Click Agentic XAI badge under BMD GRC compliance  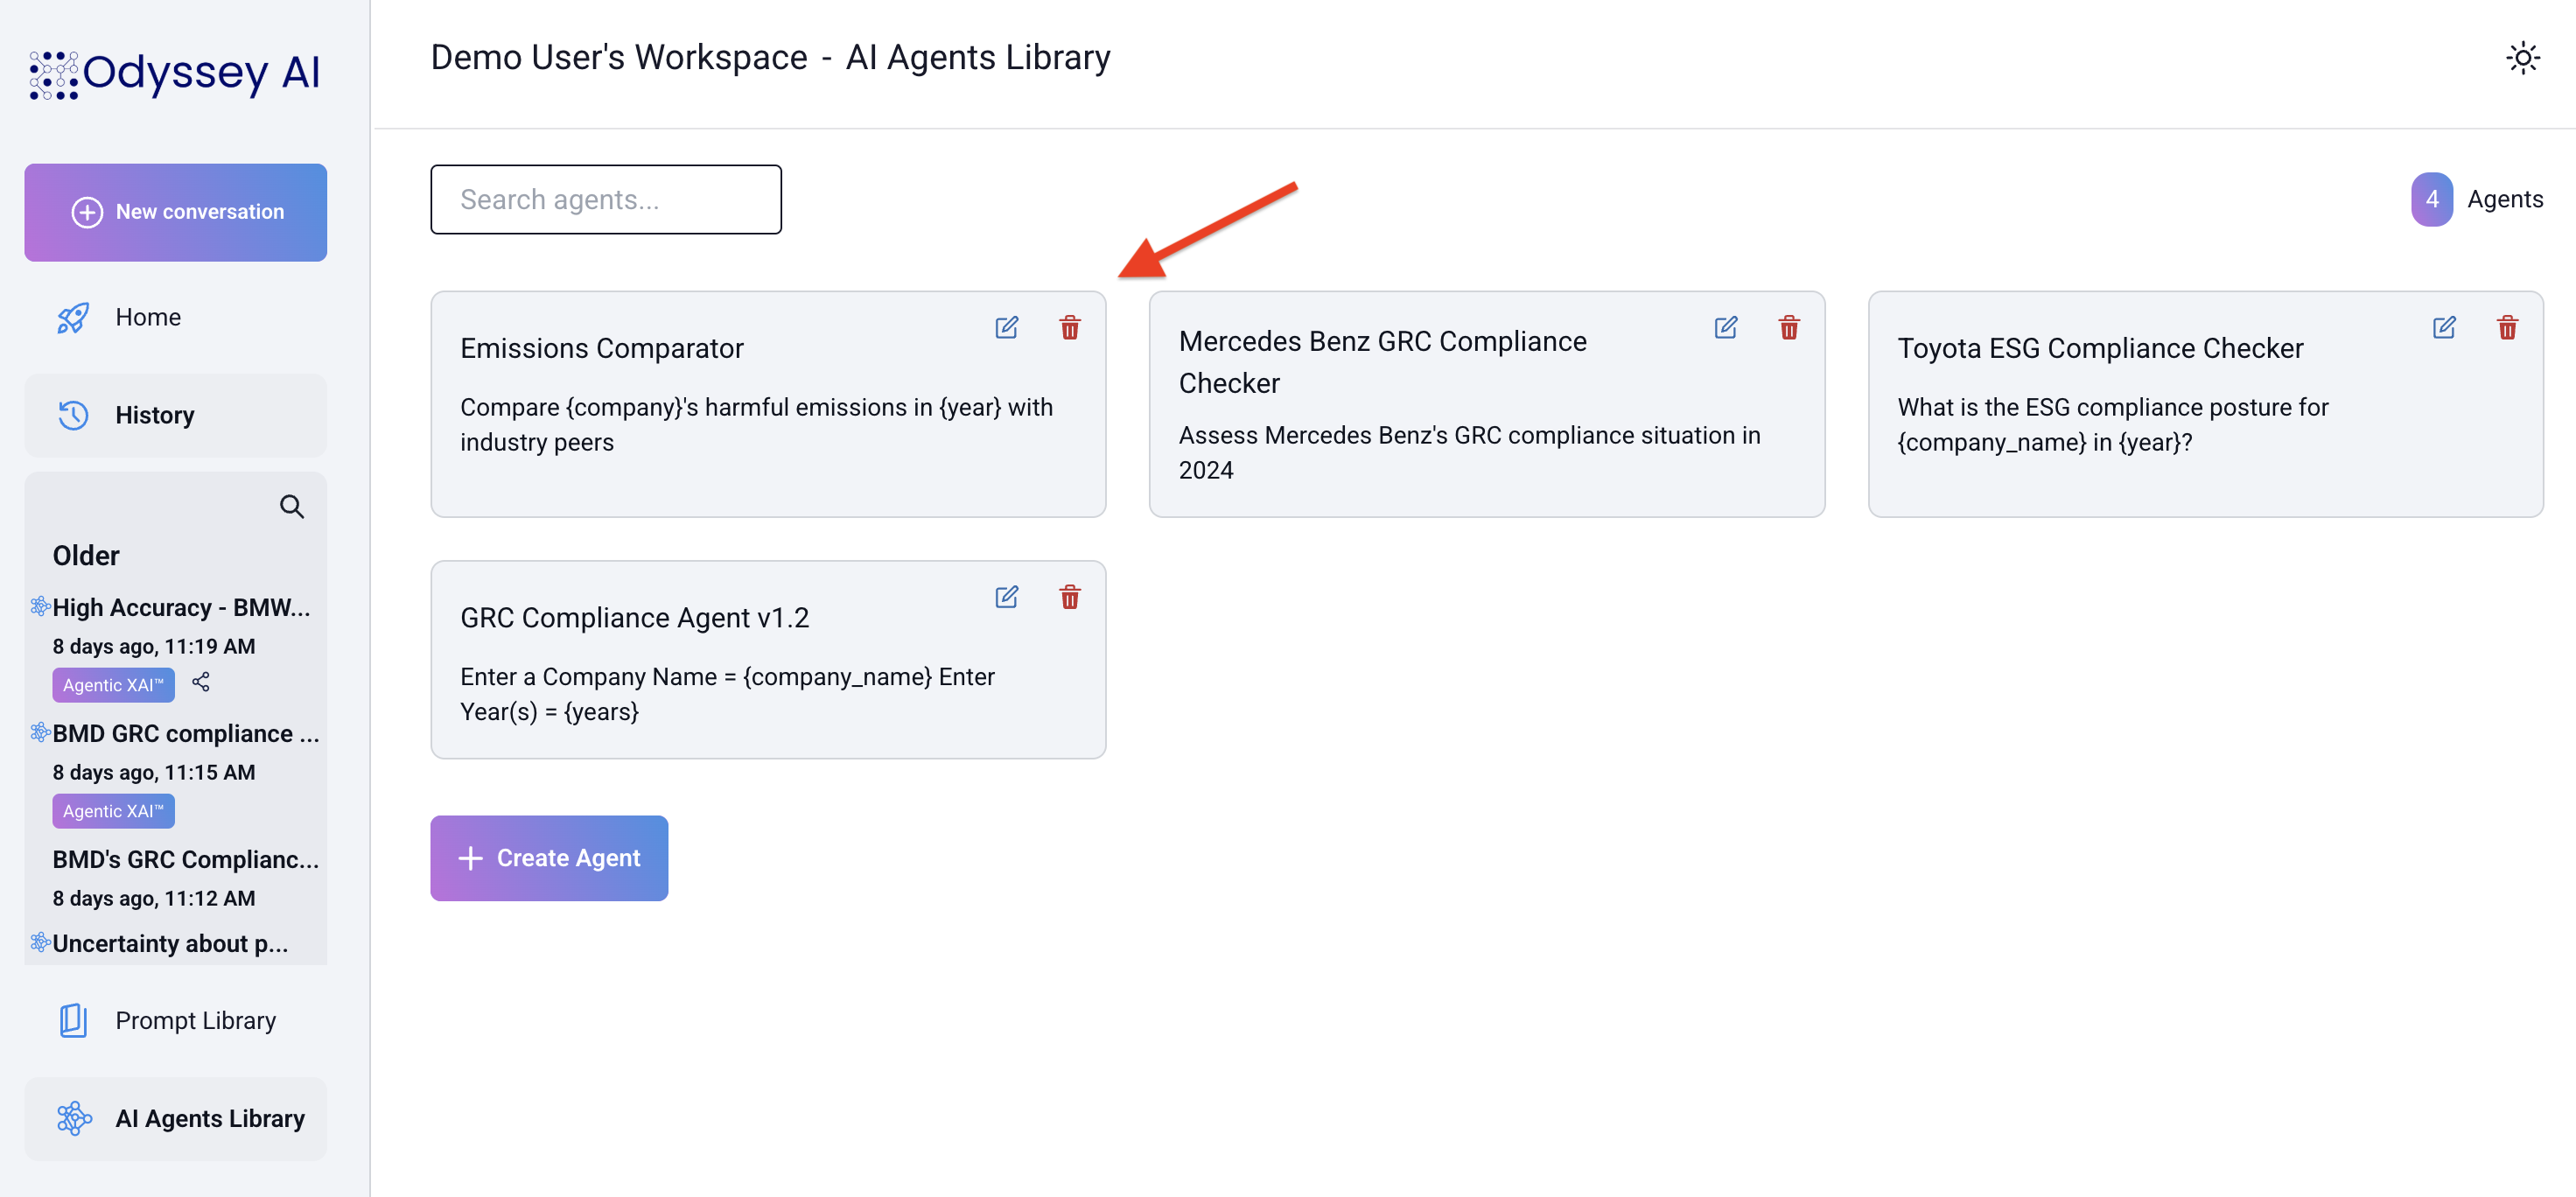[113, 811]
